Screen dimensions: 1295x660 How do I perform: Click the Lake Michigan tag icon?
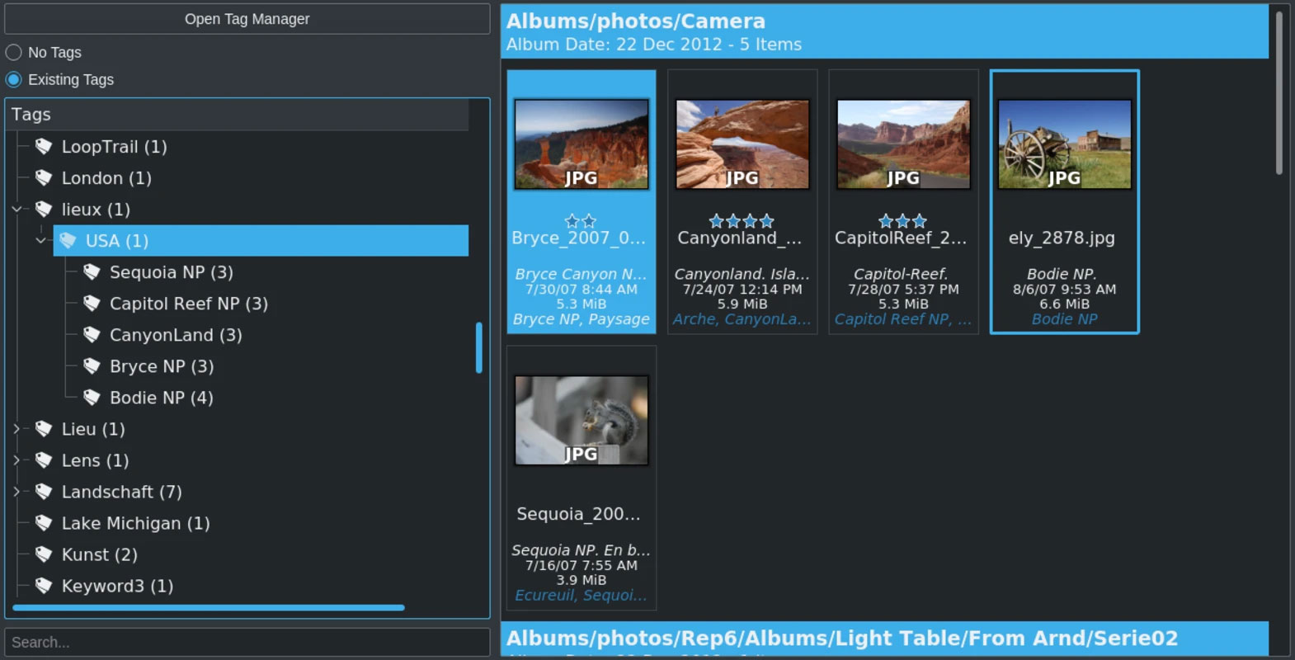44,523
